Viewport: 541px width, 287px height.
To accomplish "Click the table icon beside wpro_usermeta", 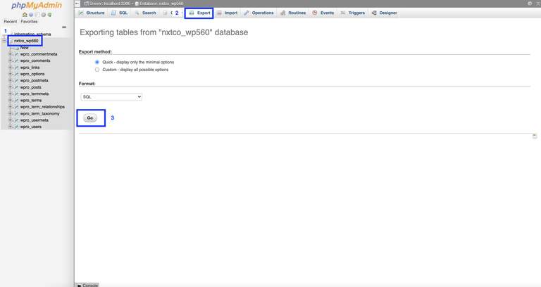I will click(16, 120).
